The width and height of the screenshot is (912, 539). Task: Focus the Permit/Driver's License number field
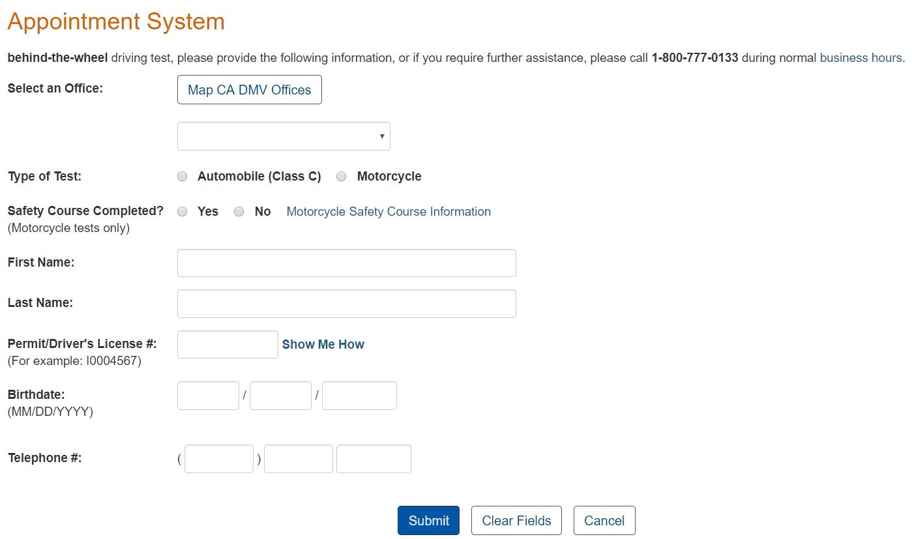click(227, 344)
